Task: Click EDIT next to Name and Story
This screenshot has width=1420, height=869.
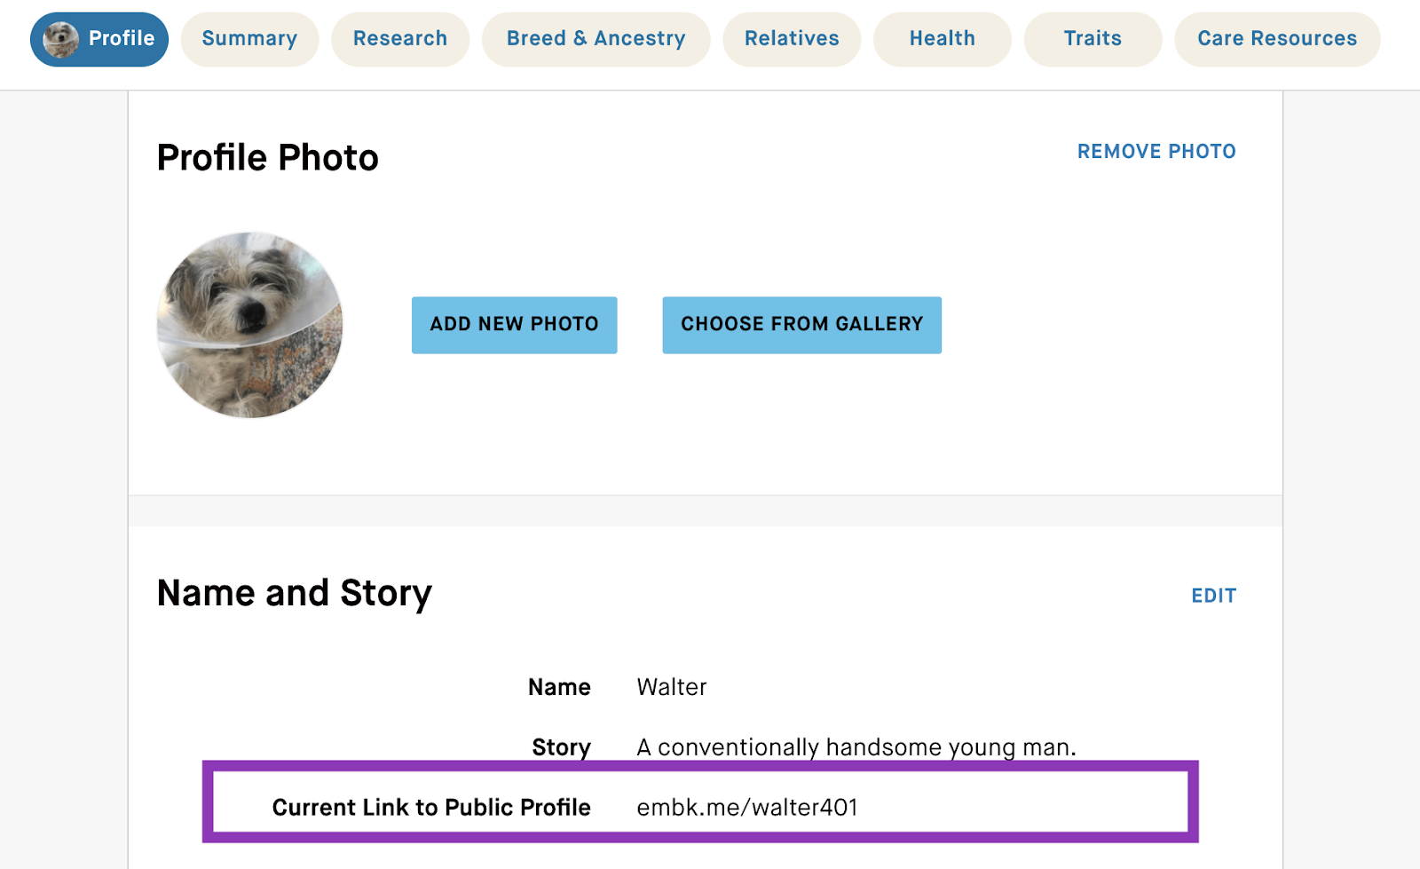Action: [x=1213, y=595]
